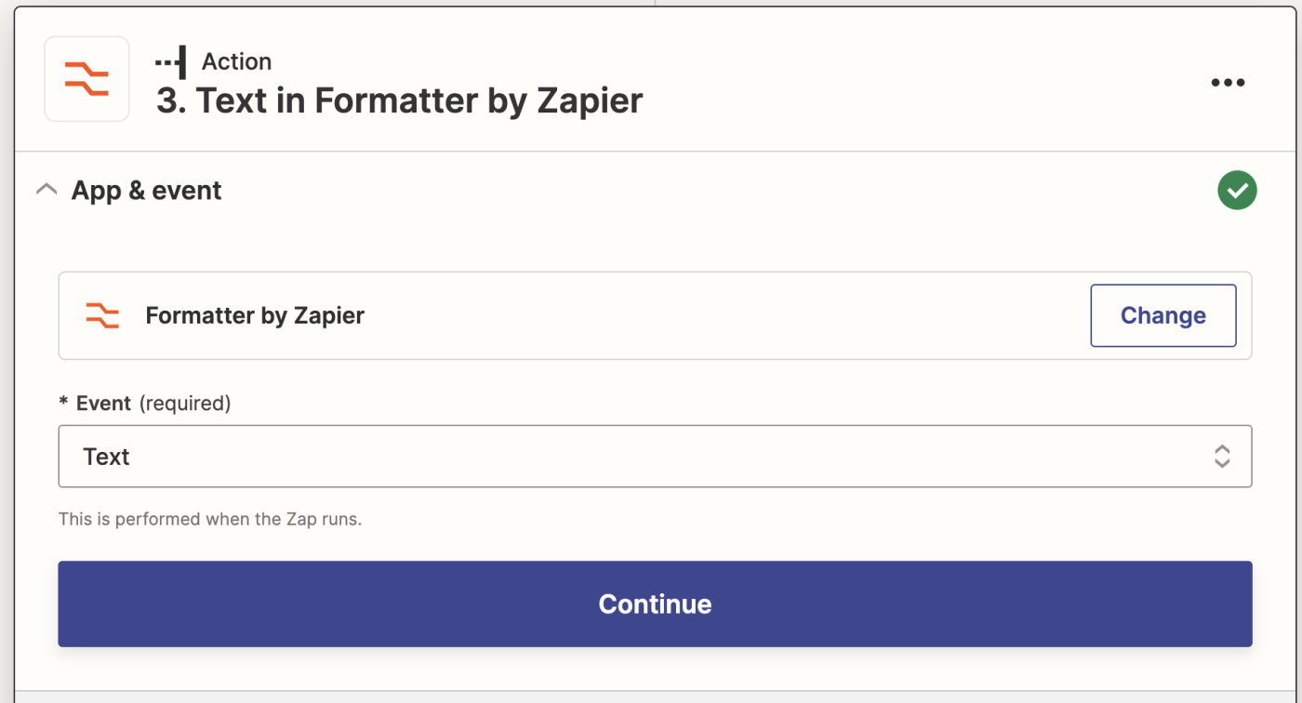The width and height of the screenshot is (1302, 703).
Task: Collapse the App & event section chevron
Action: point(46,190)
